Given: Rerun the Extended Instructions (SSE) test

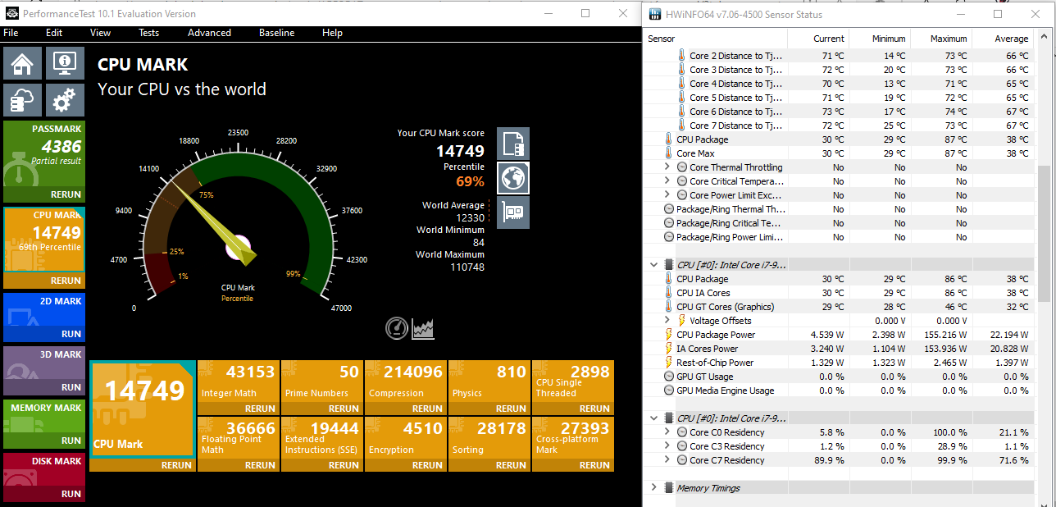Looking at the screenshot, I should point(344,465).
